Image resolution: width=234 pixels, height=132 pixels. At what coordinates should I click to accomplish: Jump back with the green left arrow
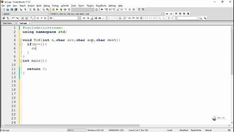tap(167, 14)
